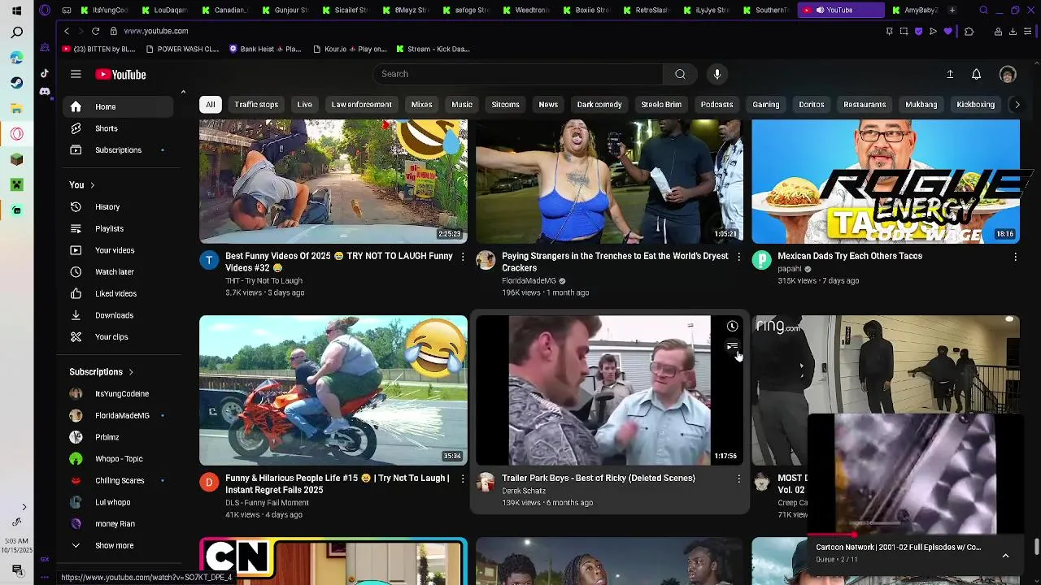Viewport: 1041px width, 585px height.
Task: Open the notifications bell
Action: (976, 74)
